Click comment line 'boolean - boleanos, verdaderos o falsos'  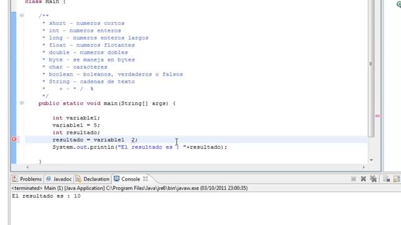(x=115, y=74)
